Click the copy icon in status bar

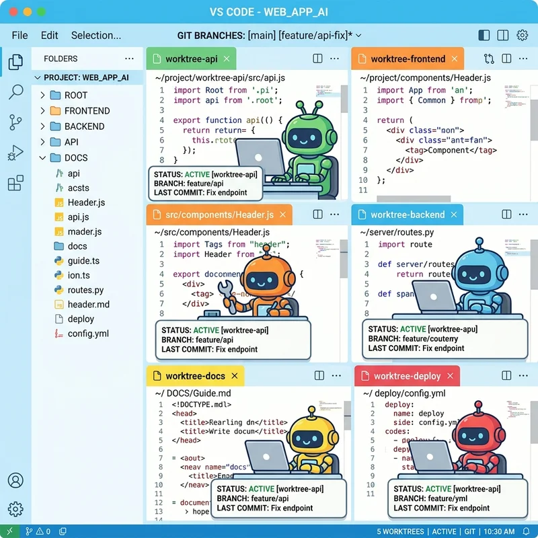tap(63, 531)
